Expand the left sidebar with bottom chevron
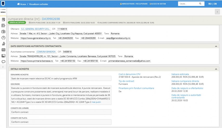The image size is (222, 128). click(3, 67)
